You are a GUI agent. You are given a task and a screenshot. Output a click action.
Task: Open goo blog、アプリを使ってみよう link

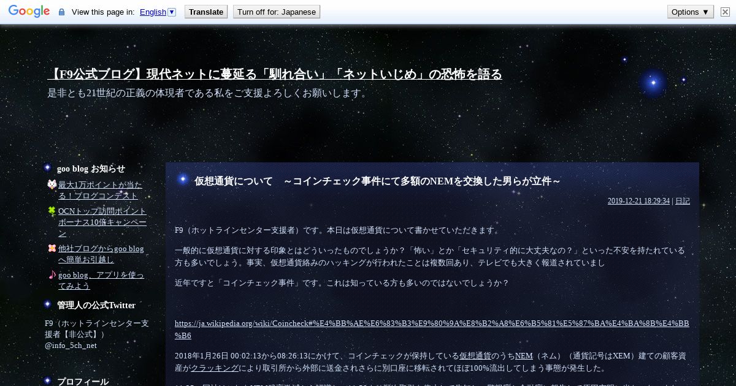[x=101, y=281]
